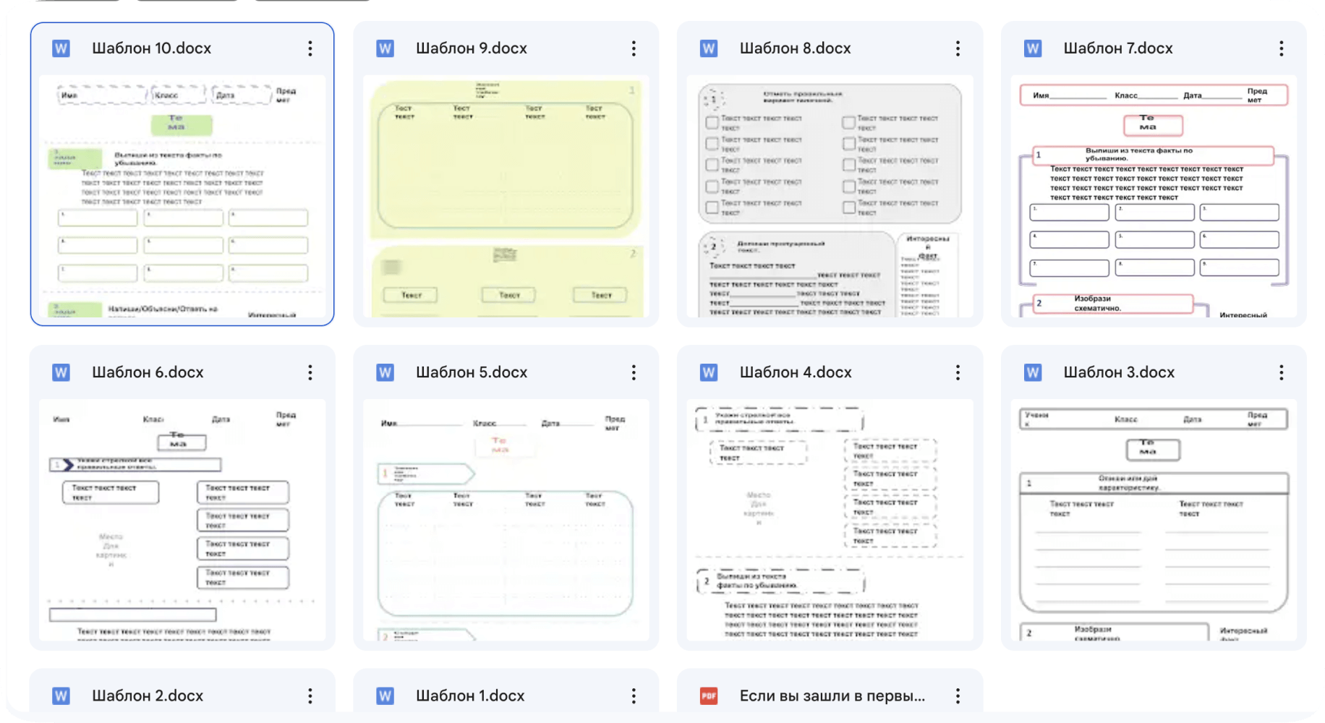1325x723 pixels.
Task: Click Word icon of Шаблон 1.docx
Action: point(385,696)
